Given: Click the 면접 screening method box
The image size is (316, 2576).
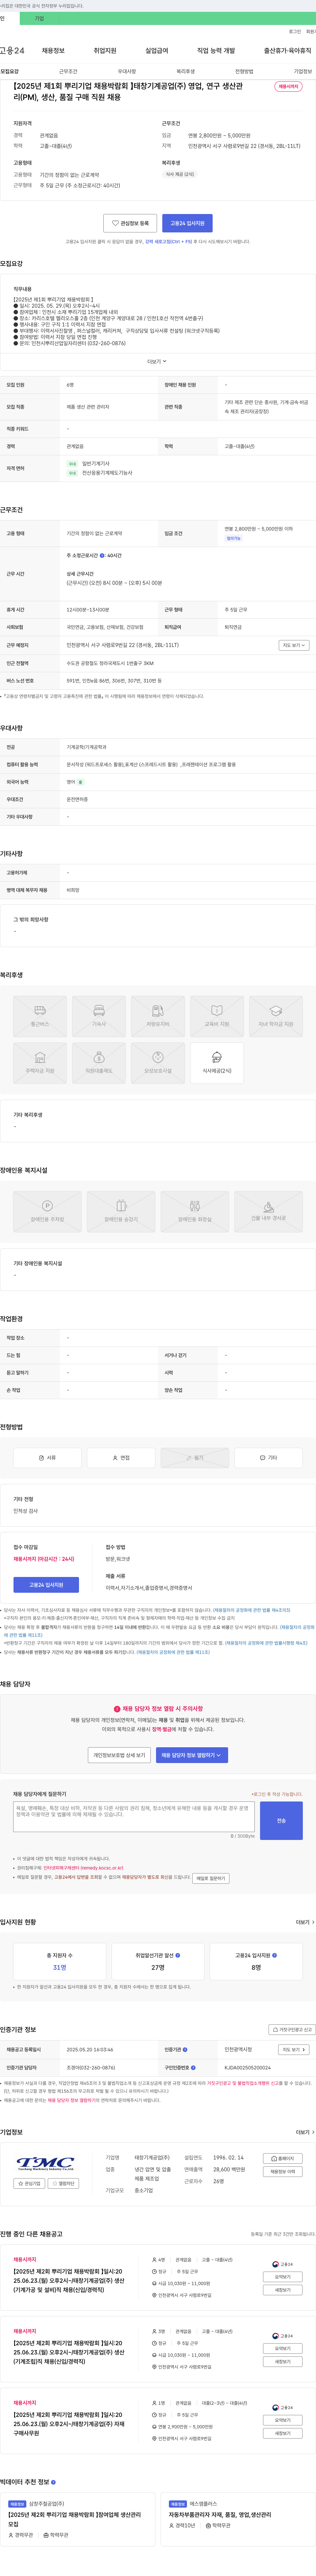Looking at the screenshot, I should coord(121,1458).
